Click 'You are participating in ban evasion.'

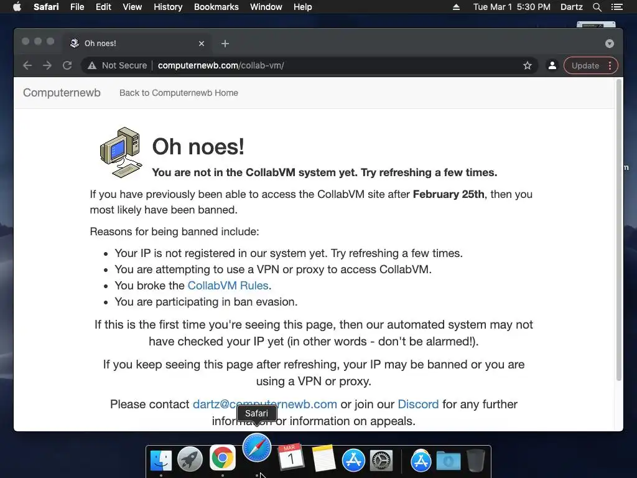(206, 302)
